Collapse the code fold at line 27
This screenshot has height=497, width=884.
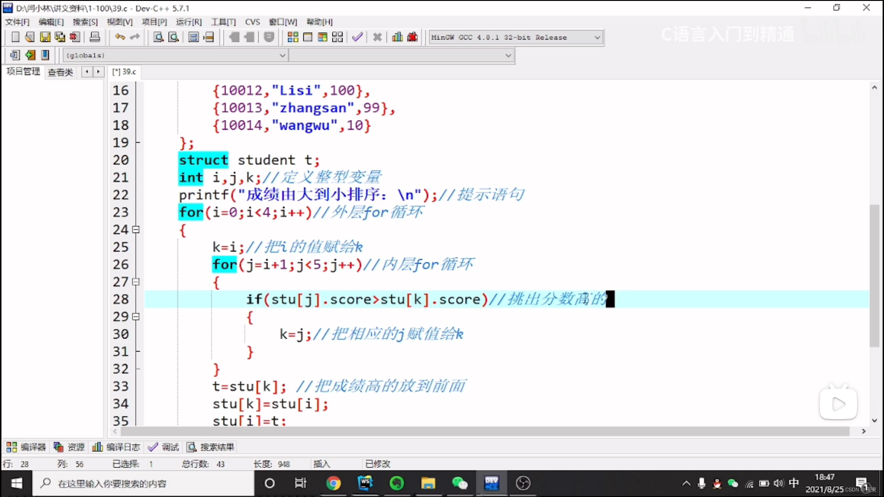point(136,282)
